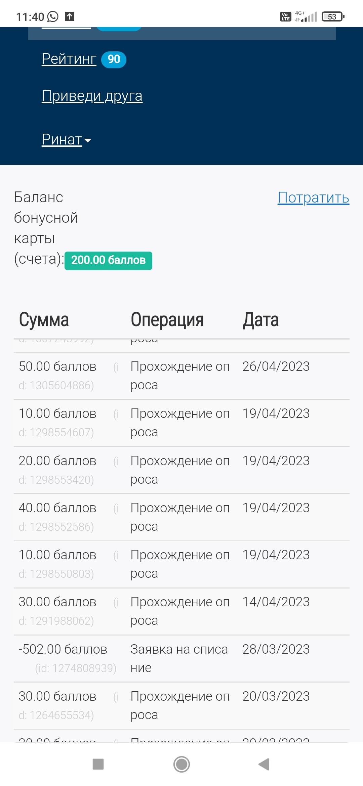
Task: Open the Приведи друга menu link
Action: tap(92, 96)
